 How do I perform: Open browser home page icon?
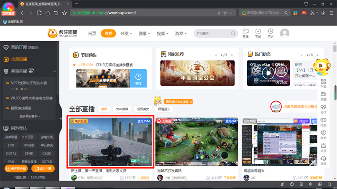tap(48, 13)
